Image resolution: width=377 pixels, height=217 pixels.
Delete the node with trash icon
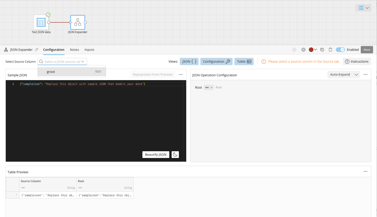click(x=330, y=50)
